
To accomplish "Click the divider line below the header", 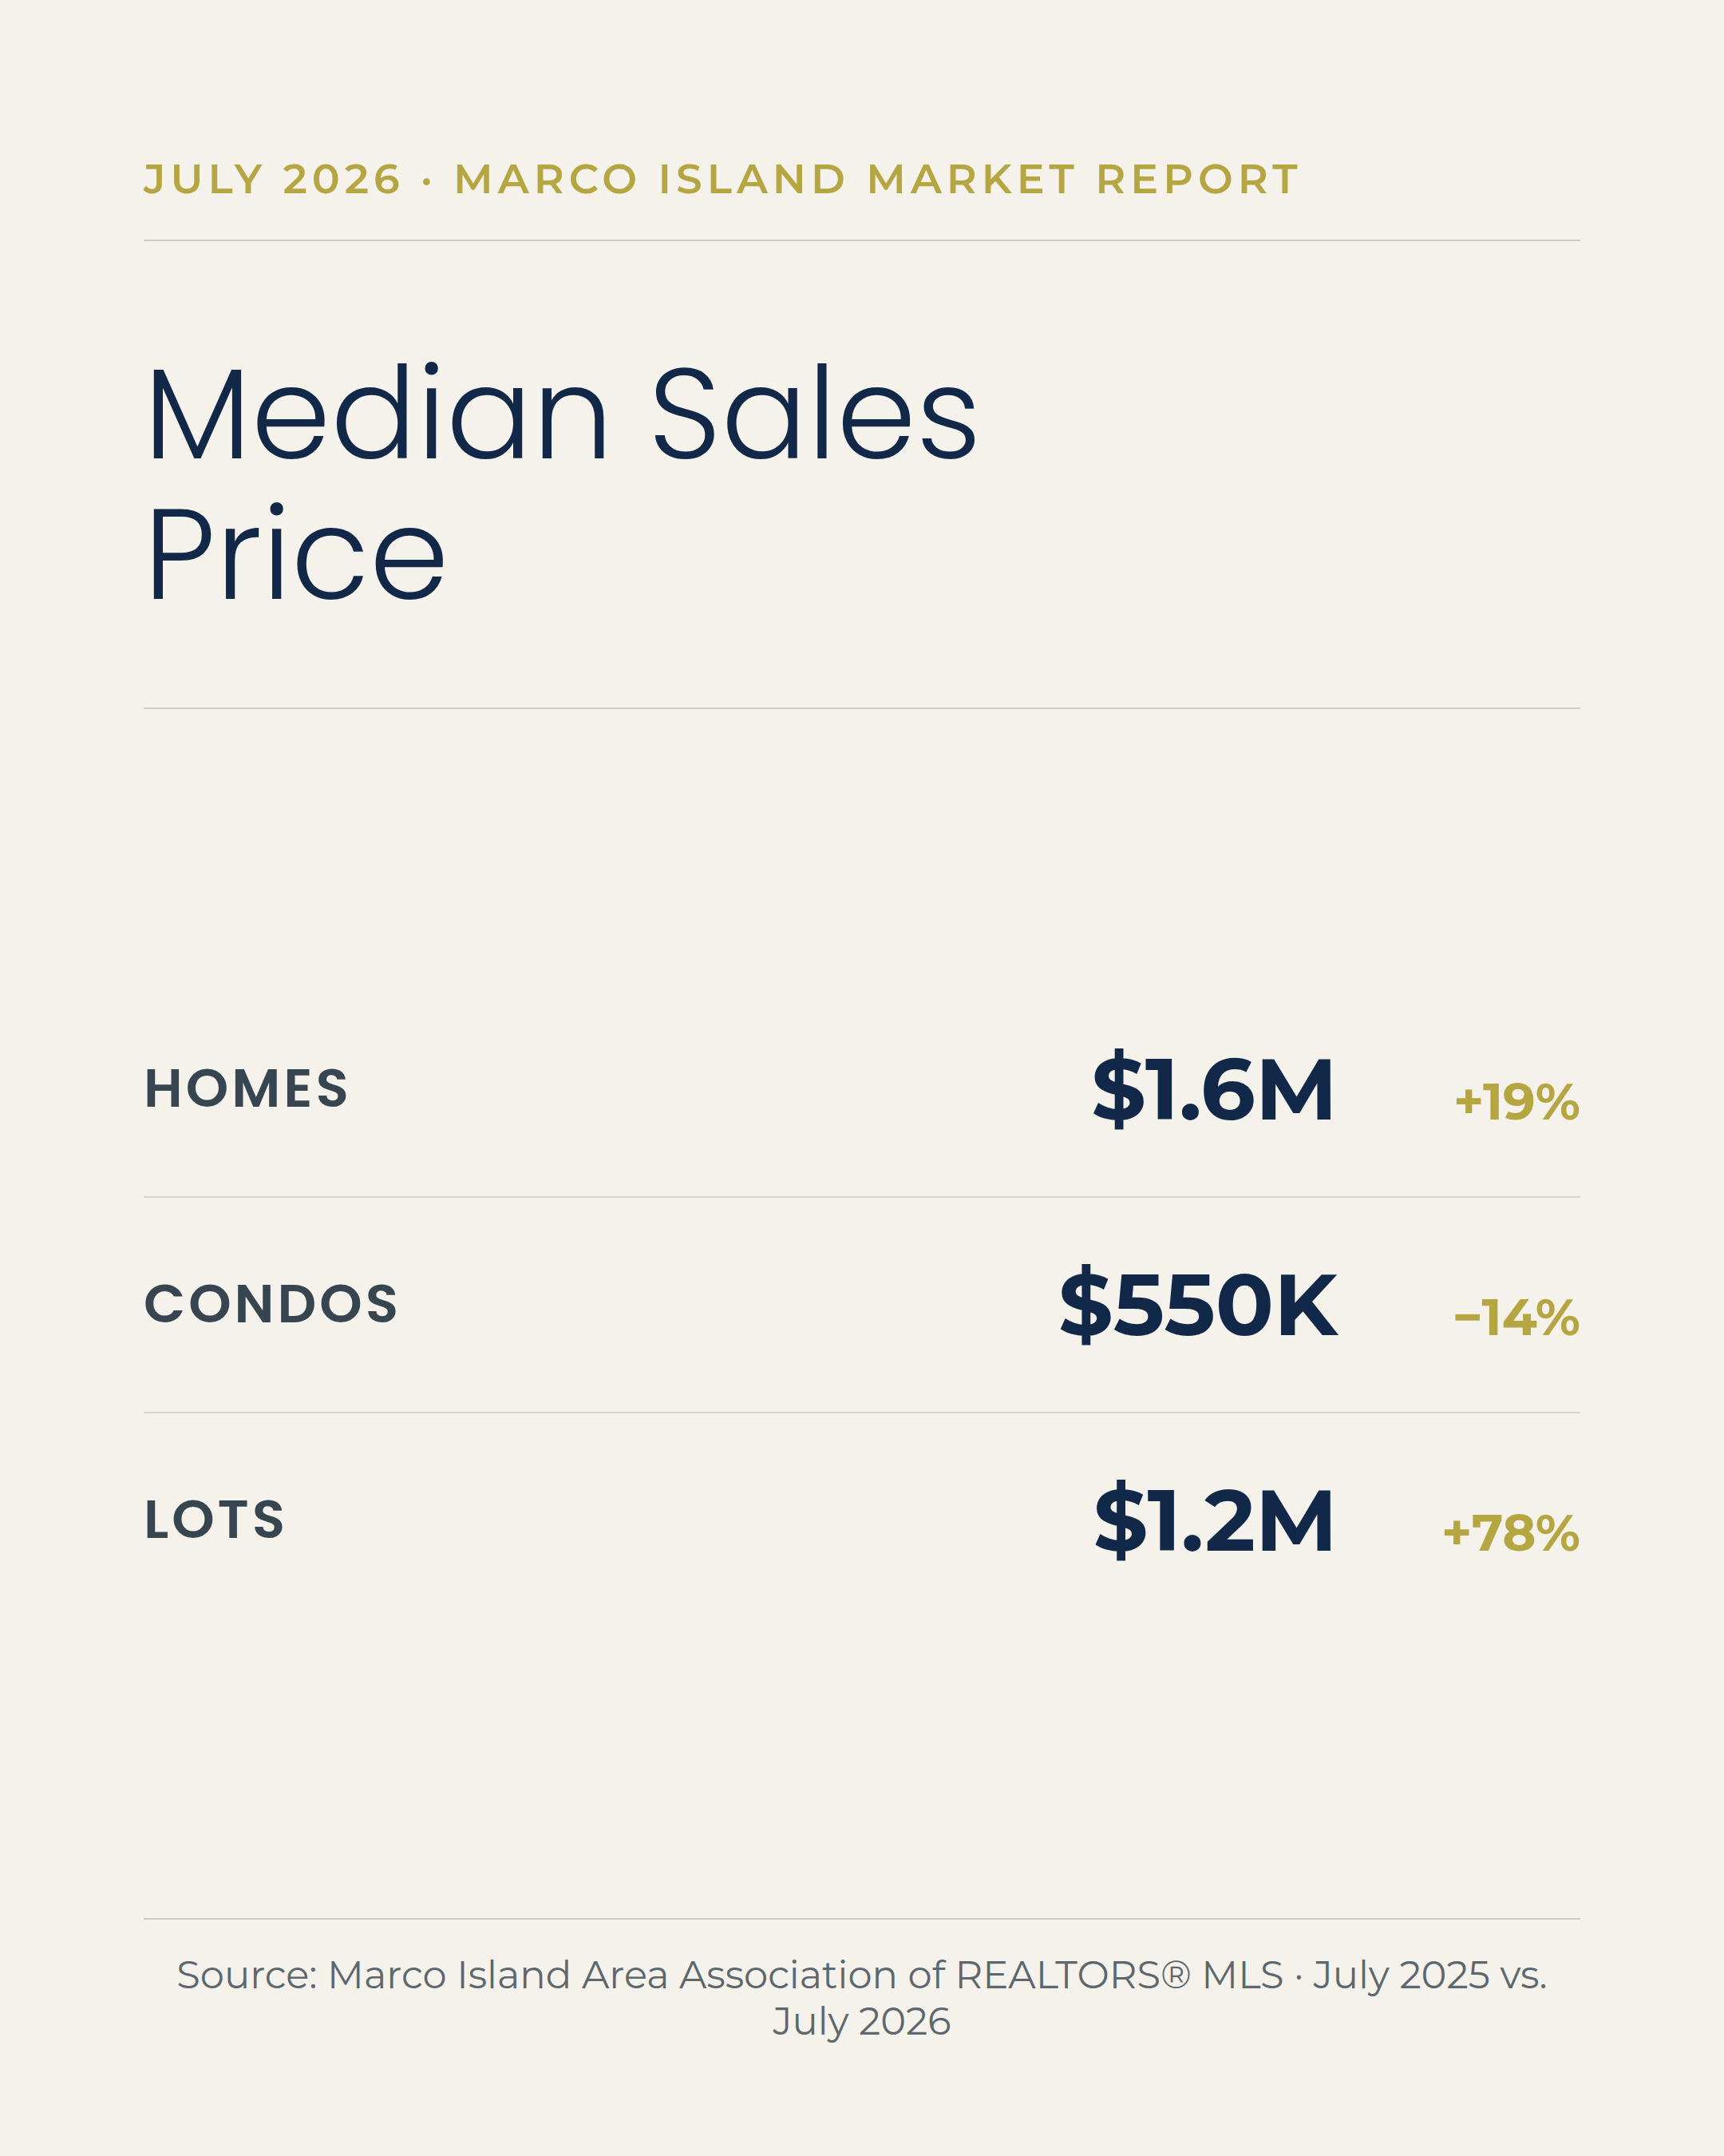I will [861, 240].
